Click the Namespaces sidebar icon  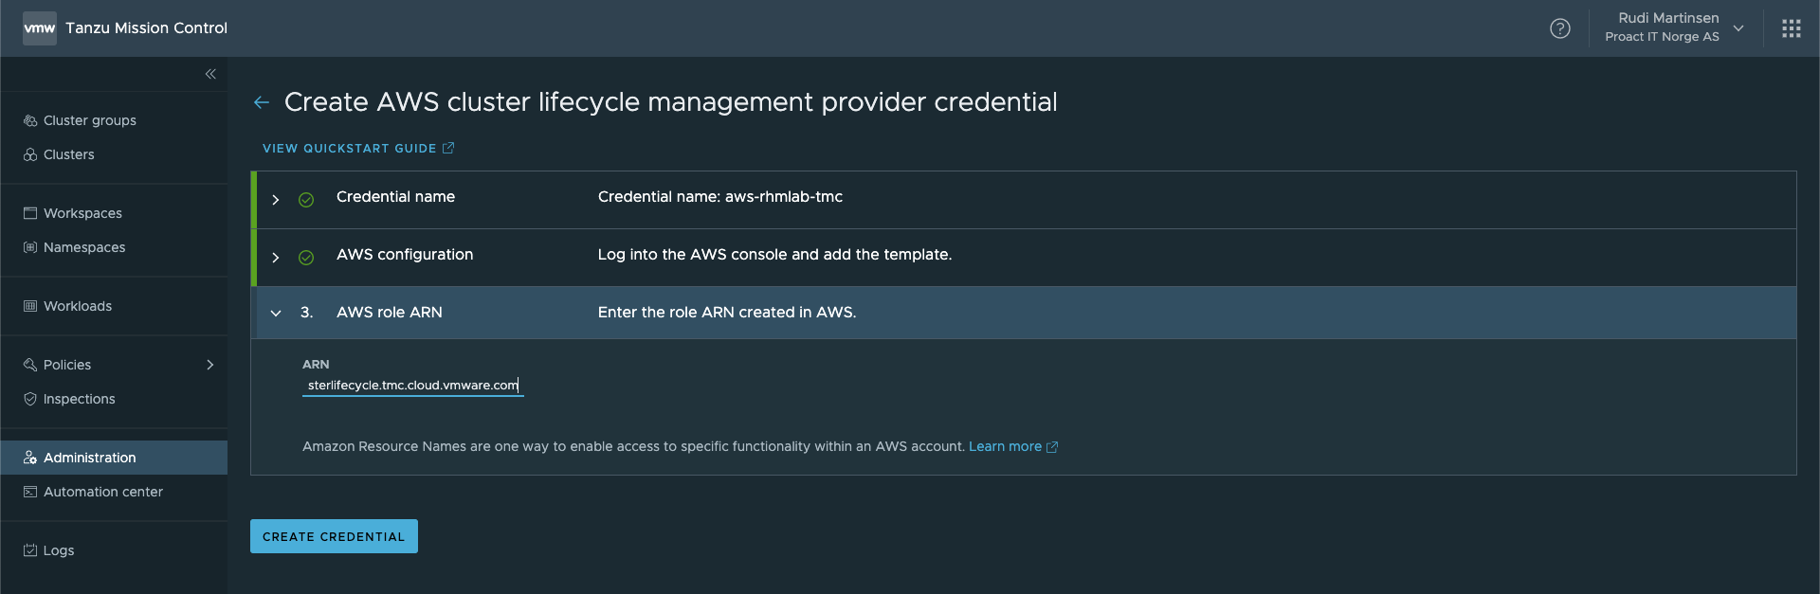30,247
